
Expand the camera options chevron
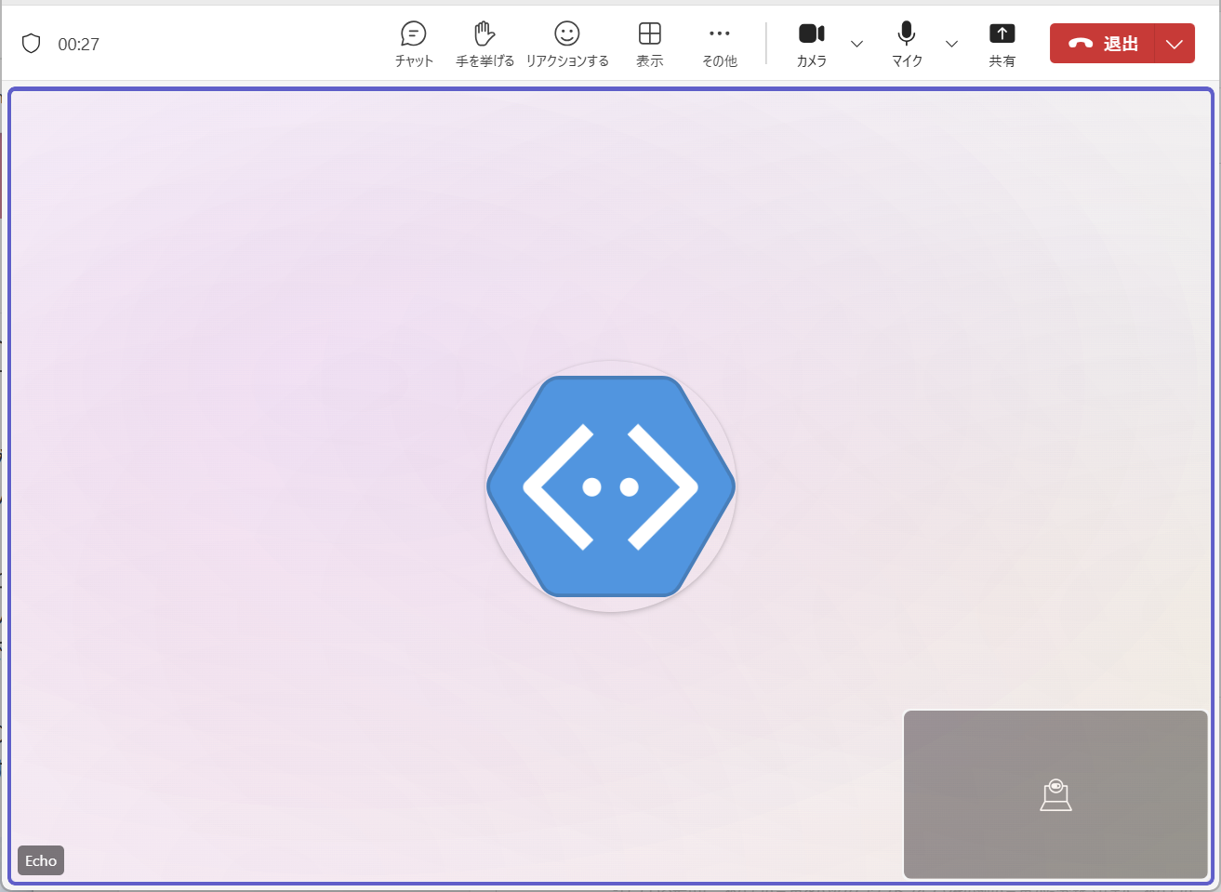tap(857, 44)
